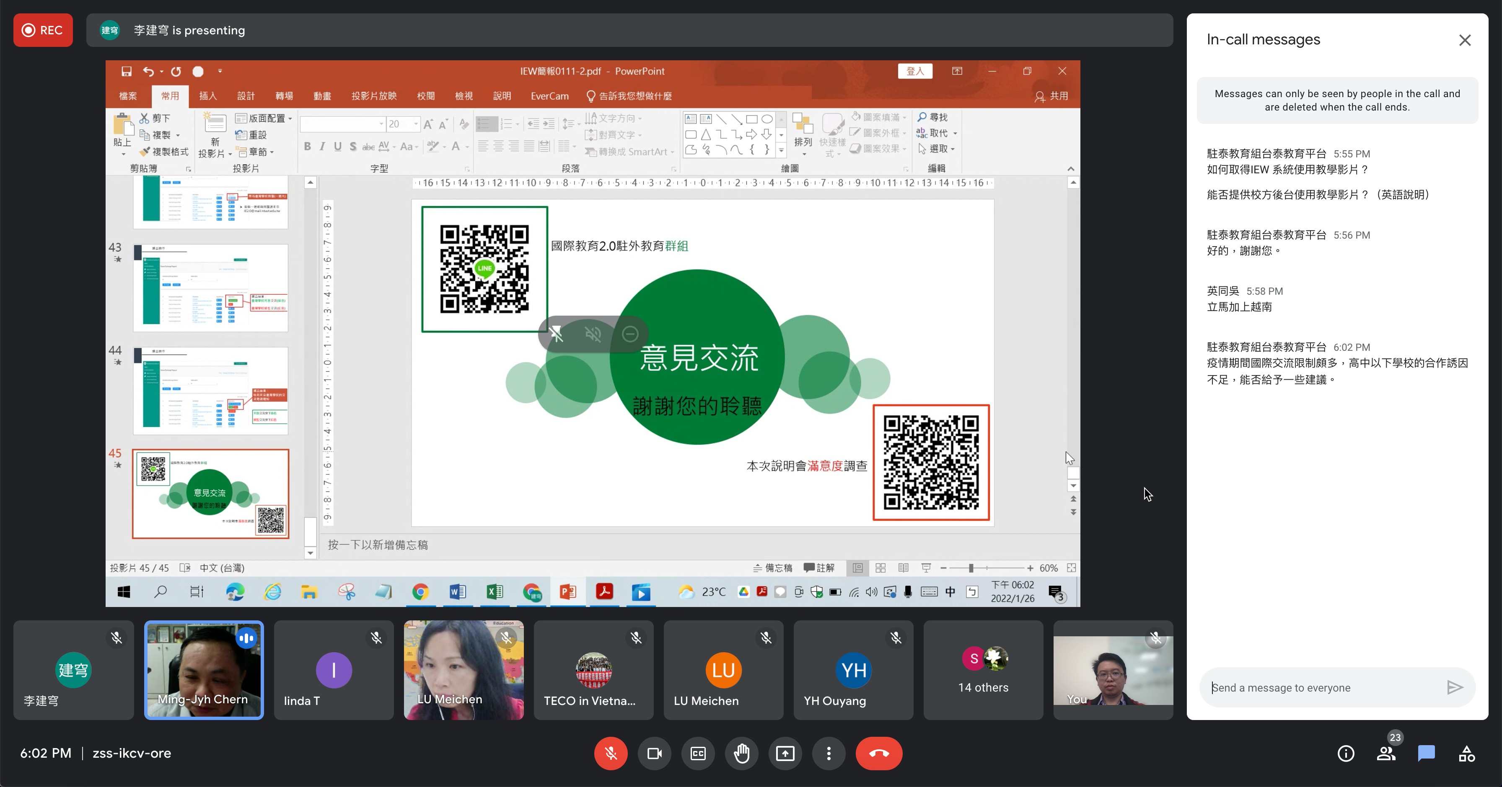The image size is (1502, 787).
Task: Show the participants list with 23 people
Action: tap(1387, 753)
